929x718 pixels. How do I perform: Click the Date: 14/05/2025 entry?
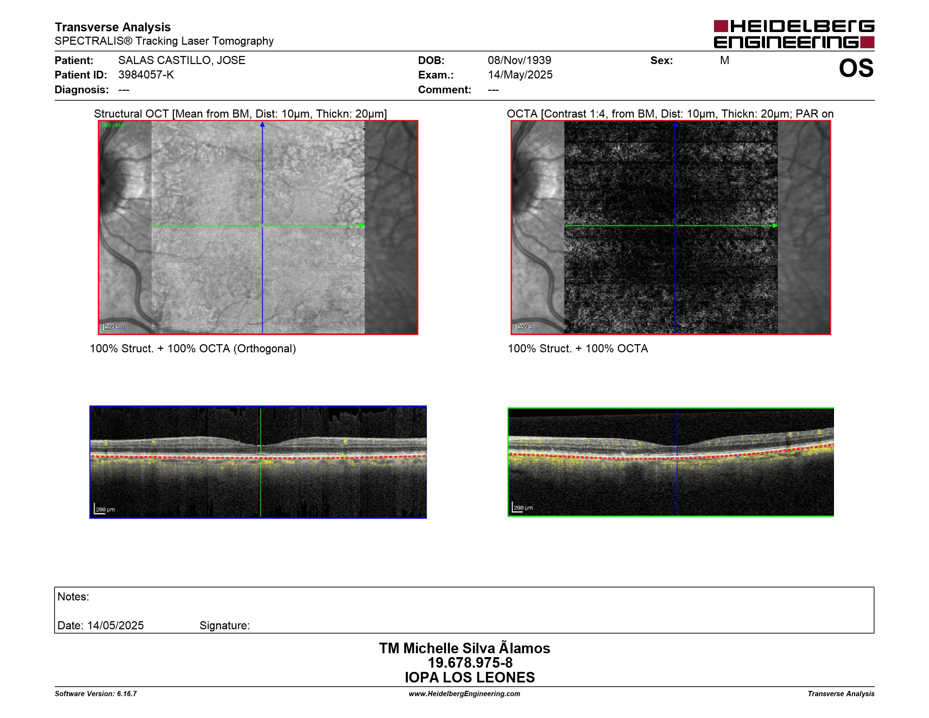100,625
